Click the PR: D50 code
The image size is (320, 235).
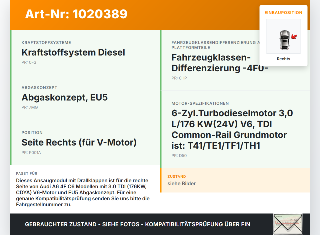coord(179,155)
